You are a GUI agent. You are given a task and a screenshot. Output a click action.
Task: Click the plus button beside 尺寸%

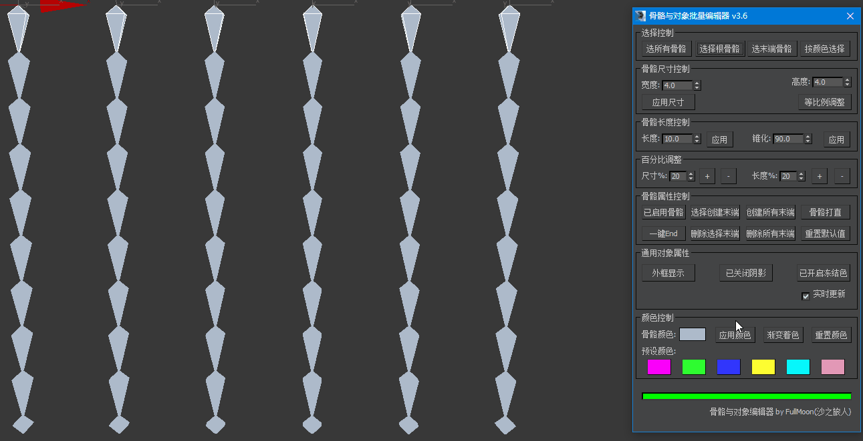tap(707, 176)
